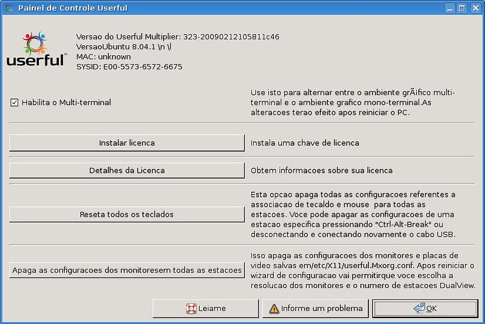Maximize the Painel de Controle window
Viewport: 485px width, 324px height.
[462, 8]
